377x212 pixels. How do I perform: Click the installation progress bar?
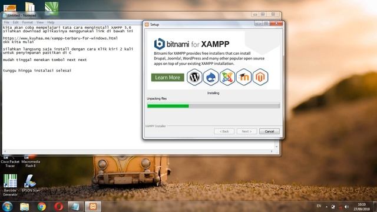click(x=213, y=106)
